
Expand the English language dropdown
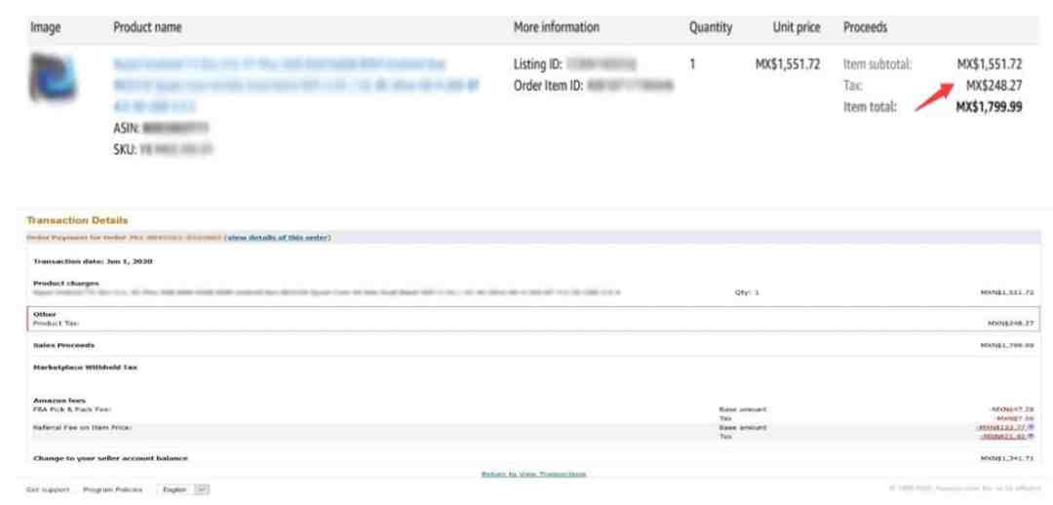click(x=183, y=489)
